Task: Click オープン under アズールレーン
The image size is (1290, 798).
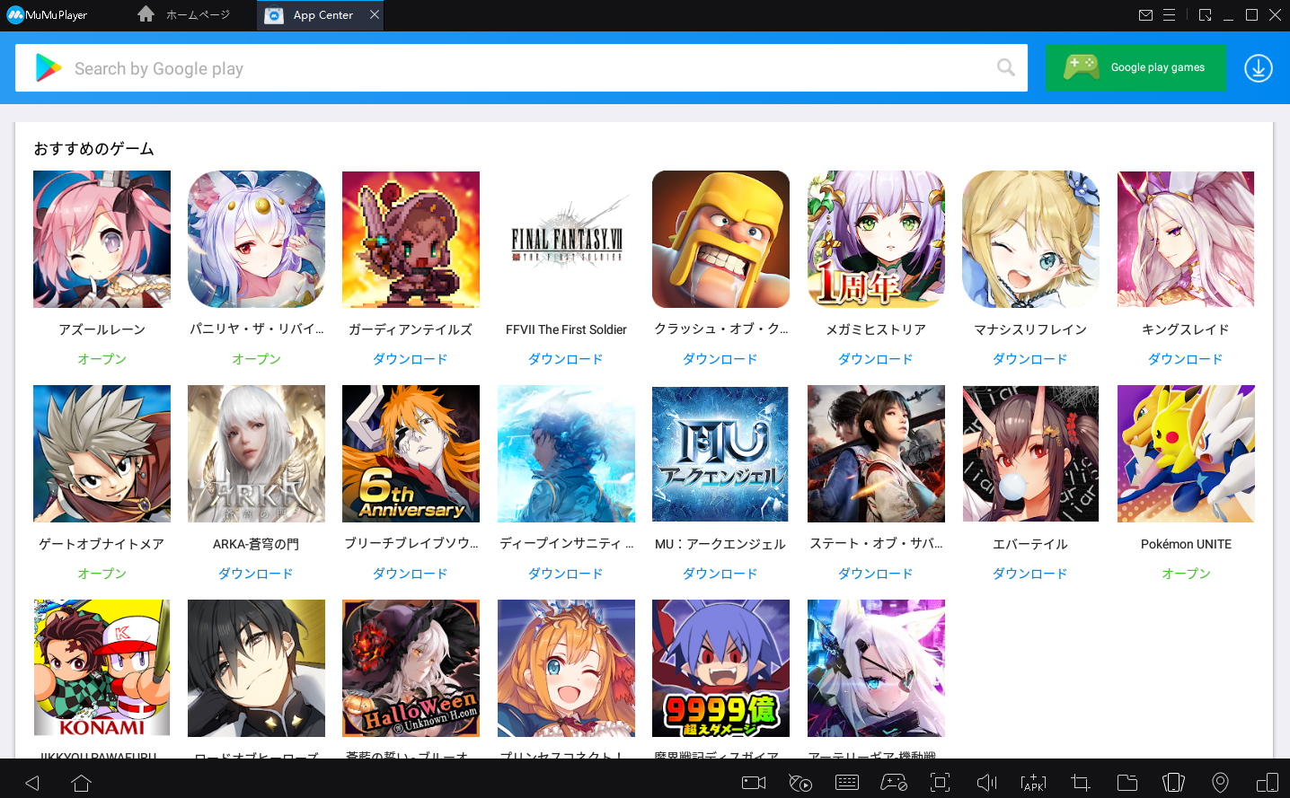Action: [x=102, y=359]
